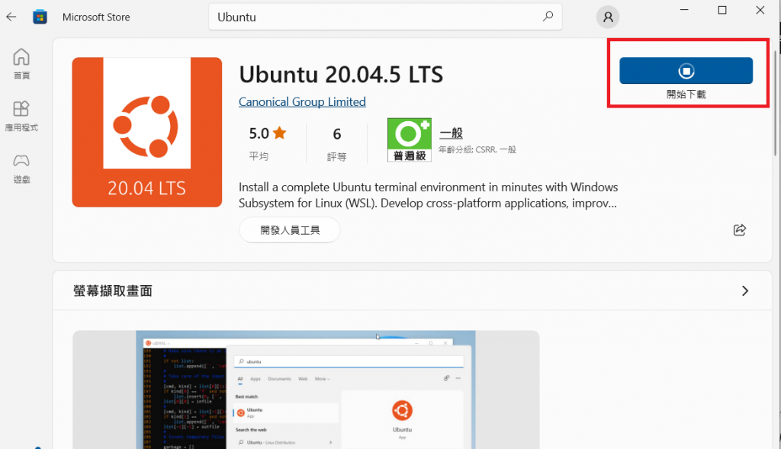The width and height of the screenshot is (781, 449).
Task: Click the share icon
Action: (740, 229)
